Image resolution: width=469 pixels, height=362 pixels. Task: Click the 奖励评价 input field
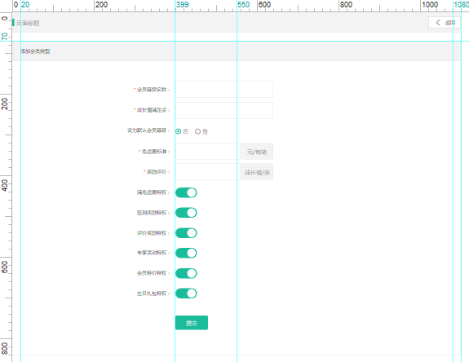click(x=207, y=171)
